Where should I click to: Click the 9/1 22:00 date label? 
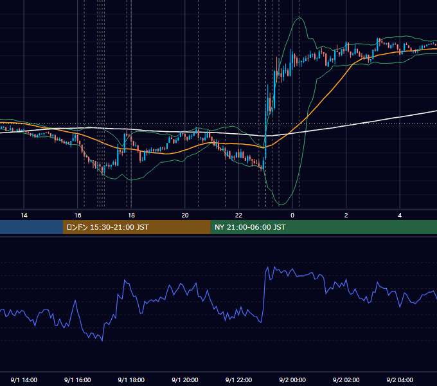tap(238, 380)
